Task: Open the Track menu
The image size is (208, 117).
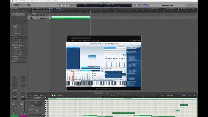Action: 28,1
